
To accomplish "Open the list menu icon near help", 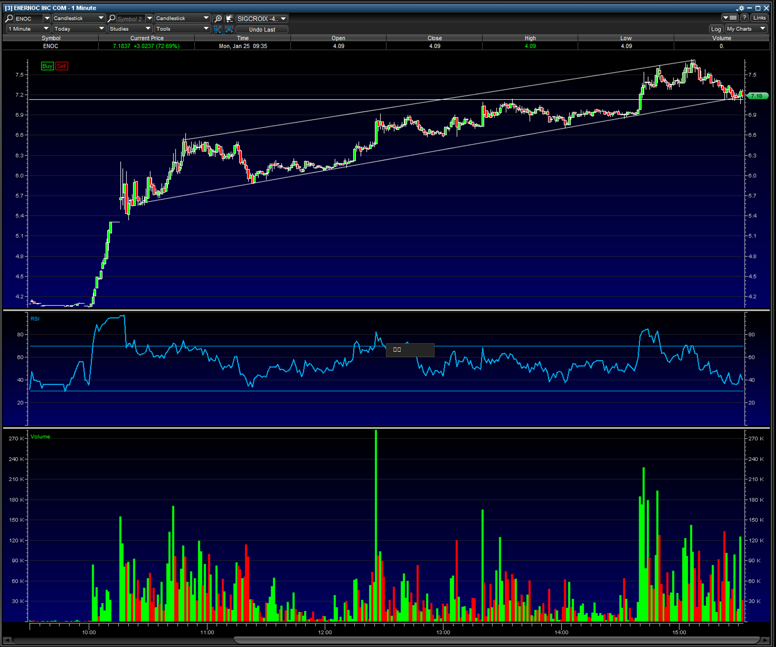I will [x=730, y=18].
